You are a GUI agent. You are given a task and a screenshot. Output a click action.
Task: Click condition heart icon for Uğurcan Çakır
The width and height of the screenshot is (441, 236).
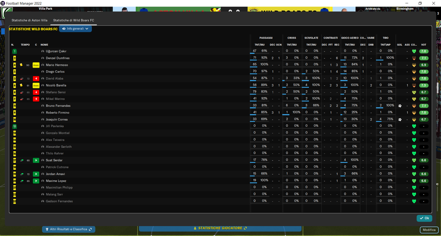(414, 52)
